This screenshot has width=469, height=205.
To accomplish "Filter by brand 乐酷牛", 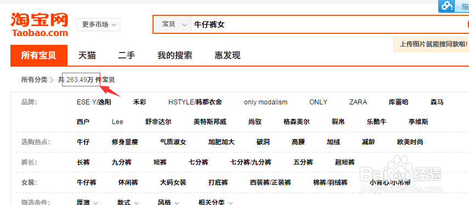I will pyautogui.click(x=377, y=122).
